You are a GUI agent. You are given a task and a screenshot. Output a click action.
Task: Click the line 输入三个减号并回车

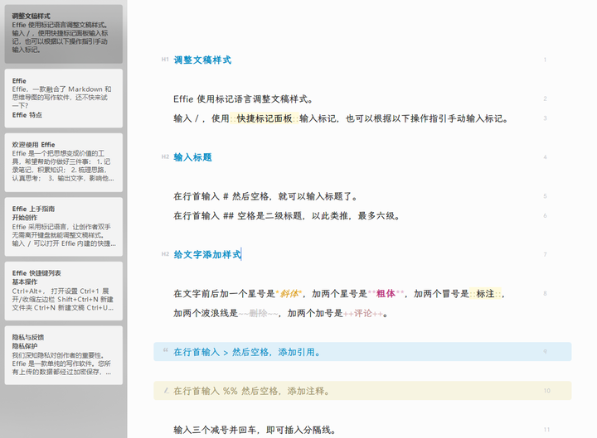tap(255, 430)
